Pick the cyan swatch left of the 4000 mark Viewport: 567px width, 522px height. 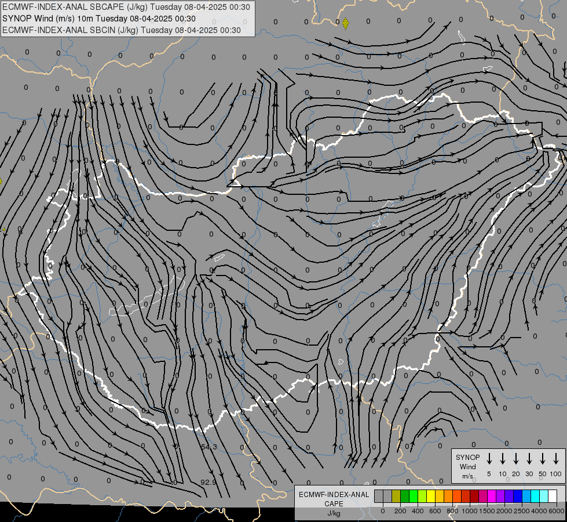tap(535, 496)
